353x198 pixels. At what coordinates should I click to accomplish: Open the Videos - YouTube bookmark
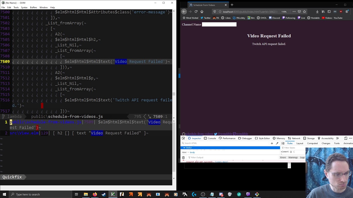coord(332,18)
